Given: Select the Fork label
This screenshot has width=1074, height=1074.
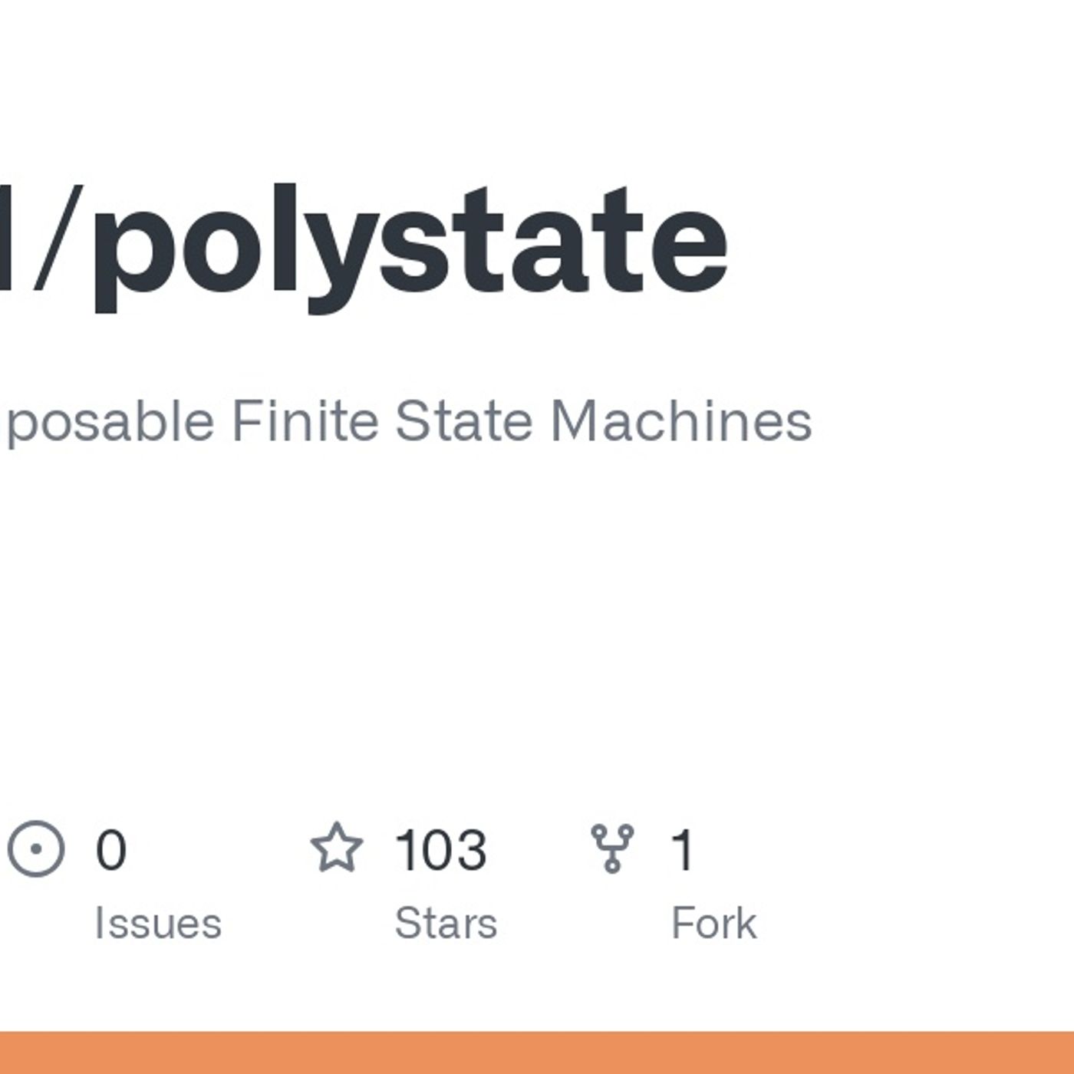Looking at the screenshot, I should point(713,923).
